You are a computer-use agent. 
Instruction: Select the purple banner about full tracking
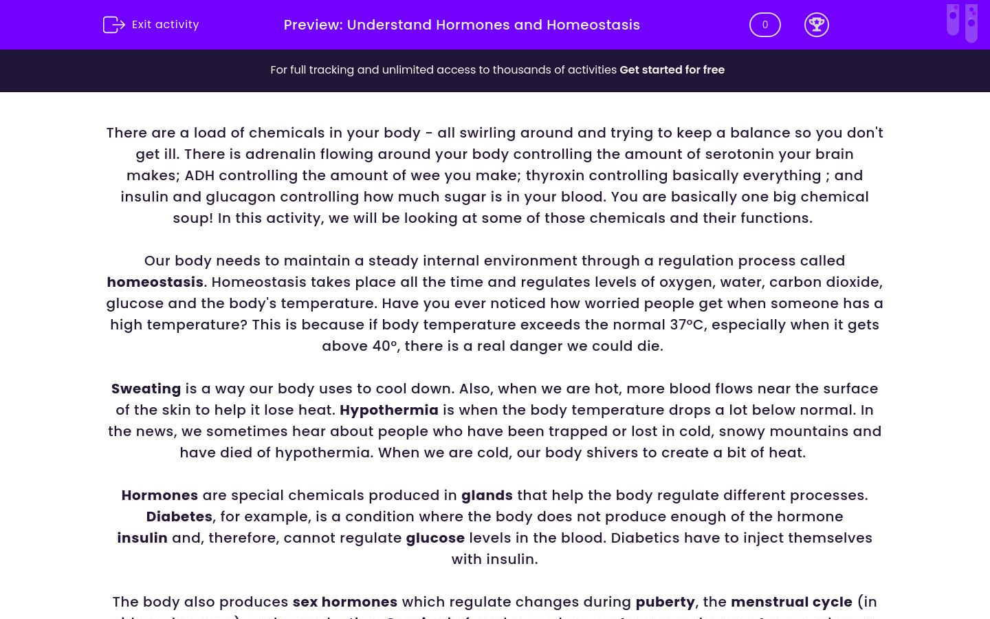point(495,70)
